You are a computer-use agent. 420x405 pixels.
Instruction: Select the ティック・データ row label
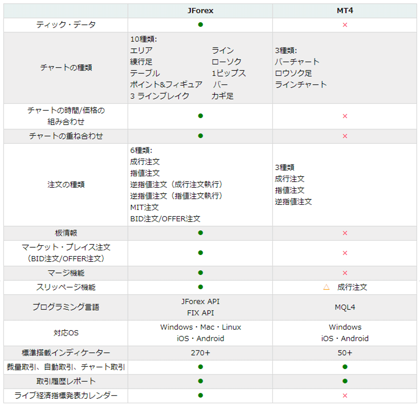coord(66,25)
